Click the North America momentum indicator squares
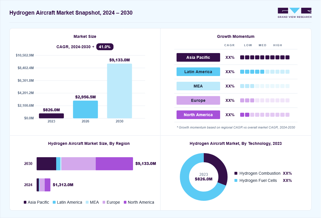 [265, 115]
